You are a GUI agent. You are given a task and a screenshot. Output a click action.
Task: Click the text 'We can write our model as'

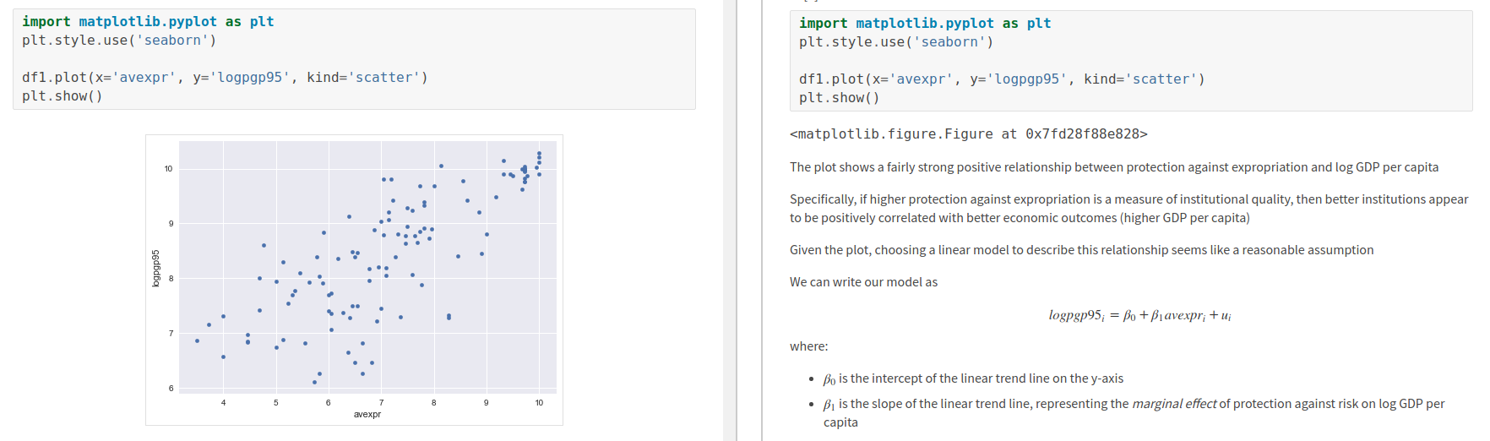click(863, 282)
